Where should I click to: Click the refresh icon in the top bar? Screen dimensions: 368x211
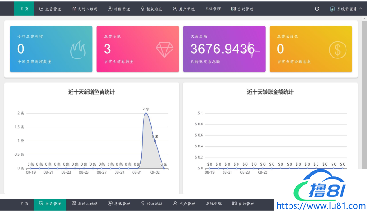(x=317, y=9)
